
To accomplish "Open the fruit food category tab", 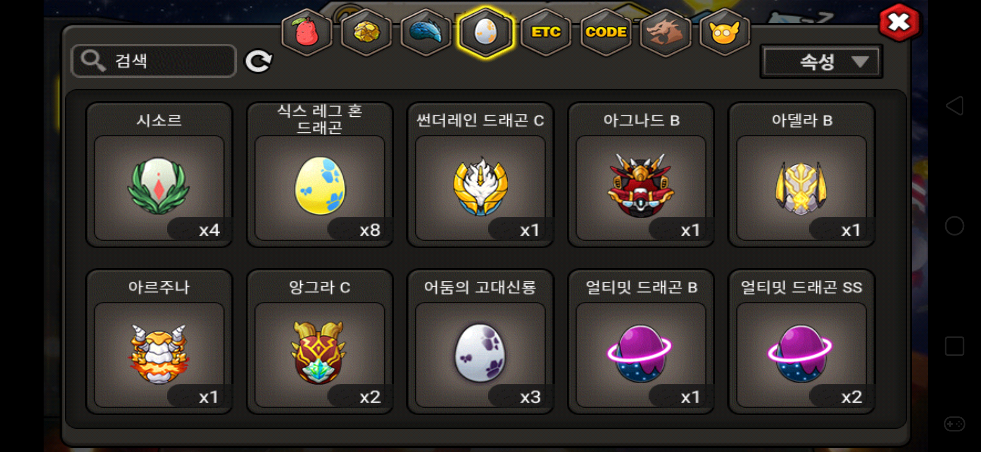I will [307, 32].
